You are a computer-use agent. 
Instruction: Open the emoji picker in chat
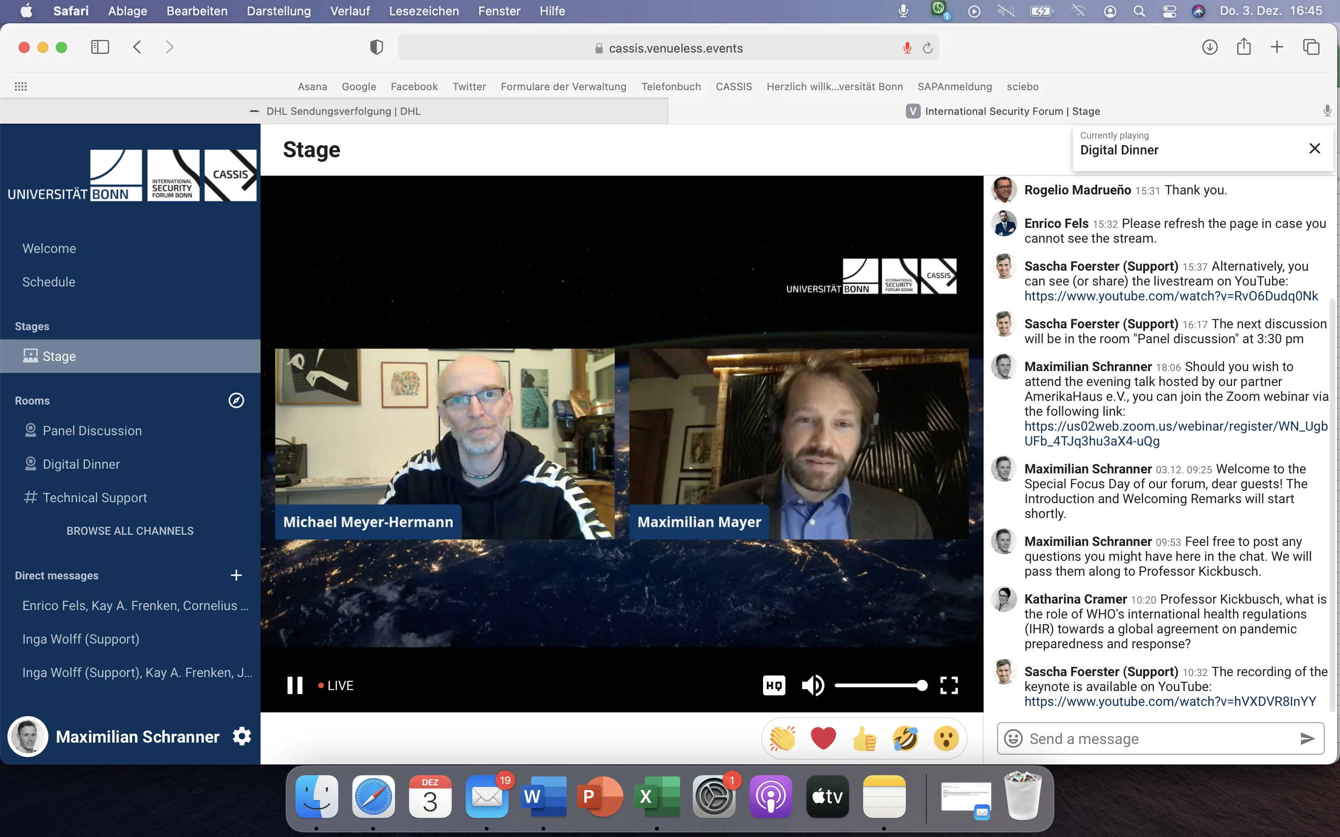pos(1013,738)
